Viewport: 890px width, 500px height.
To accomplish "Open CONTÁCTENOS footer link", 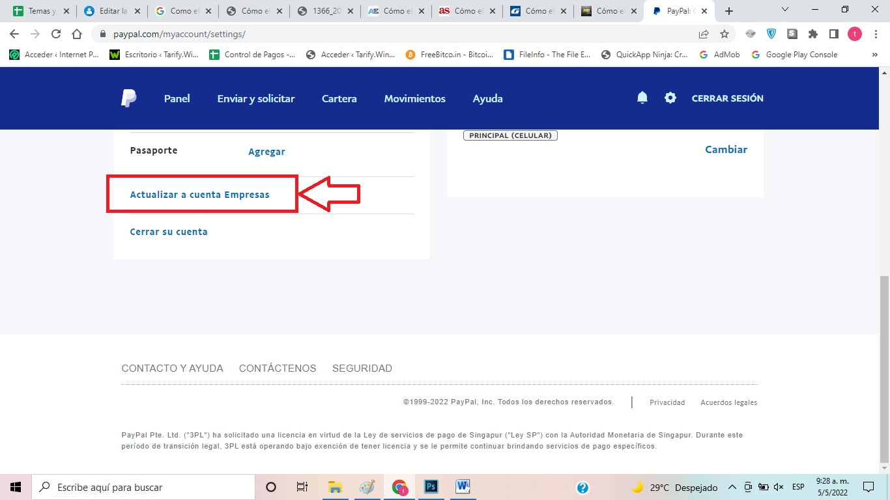I will 278,368.
